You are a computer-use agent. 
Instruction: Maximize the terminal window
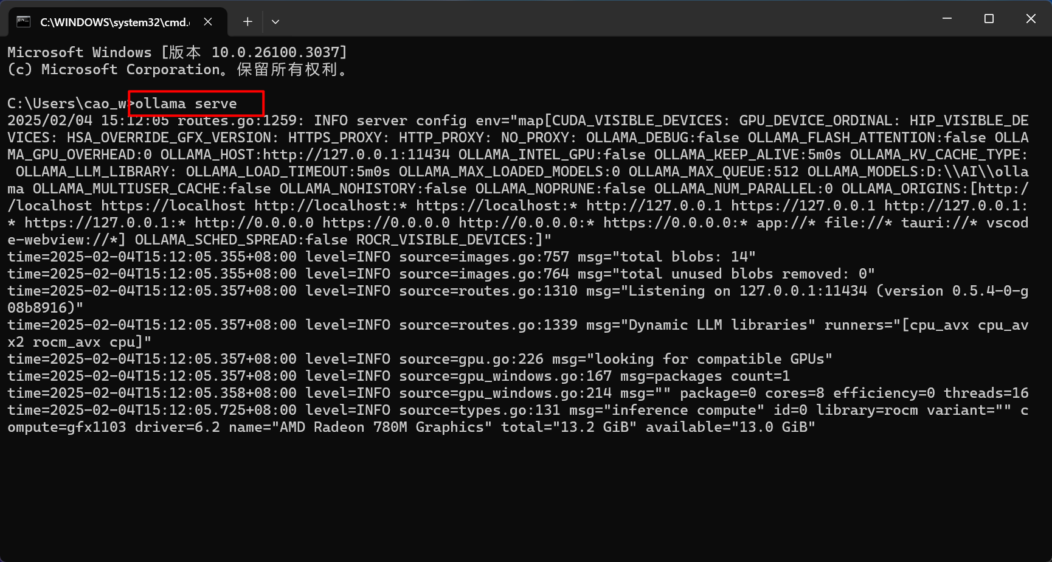click(989, 19)
